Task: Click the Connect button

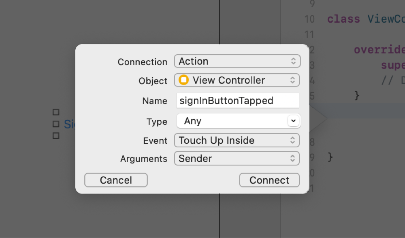Action: pos(269,180)
